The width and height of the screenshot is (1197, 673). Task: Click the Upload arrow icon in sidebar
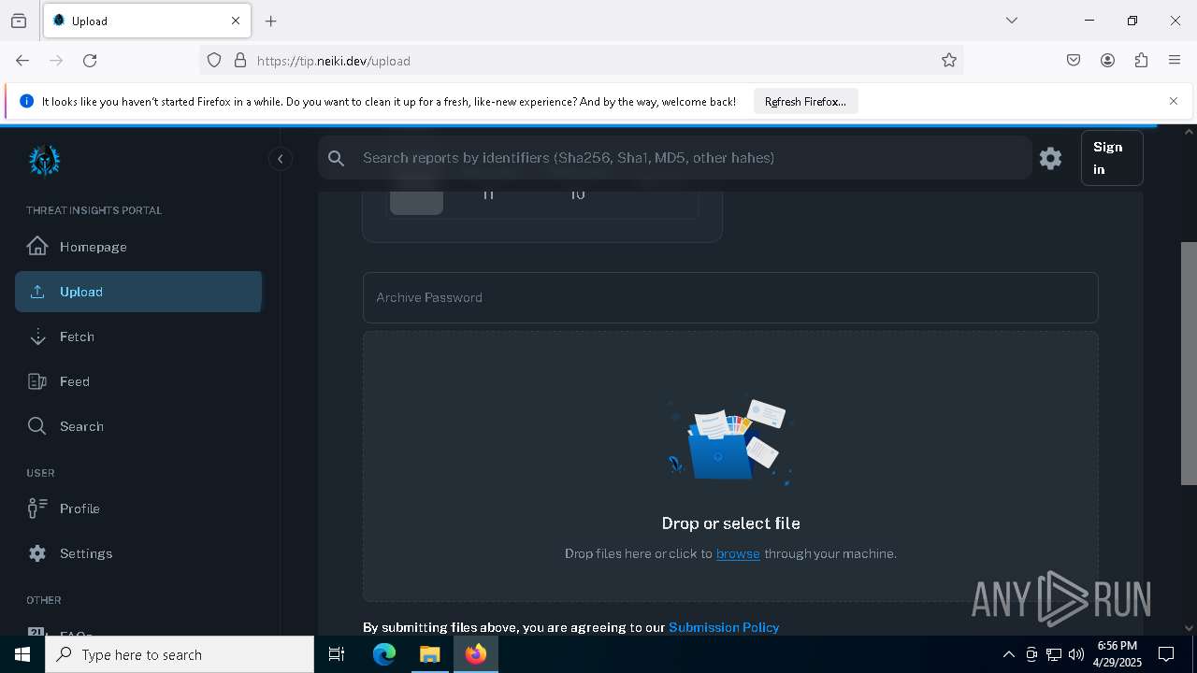click(37, 292)
